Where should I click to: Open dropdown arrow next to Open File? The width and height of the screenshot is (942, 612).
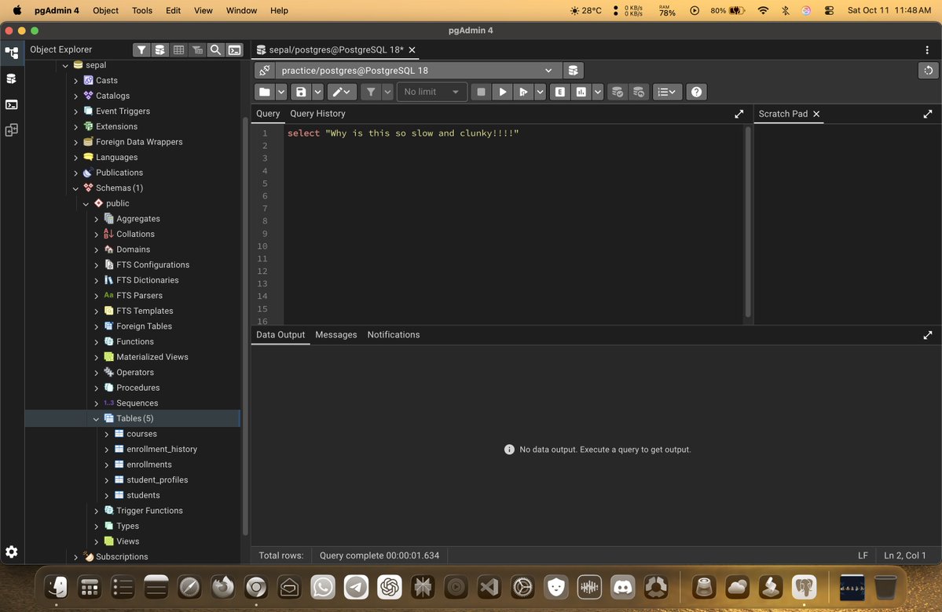281,92
